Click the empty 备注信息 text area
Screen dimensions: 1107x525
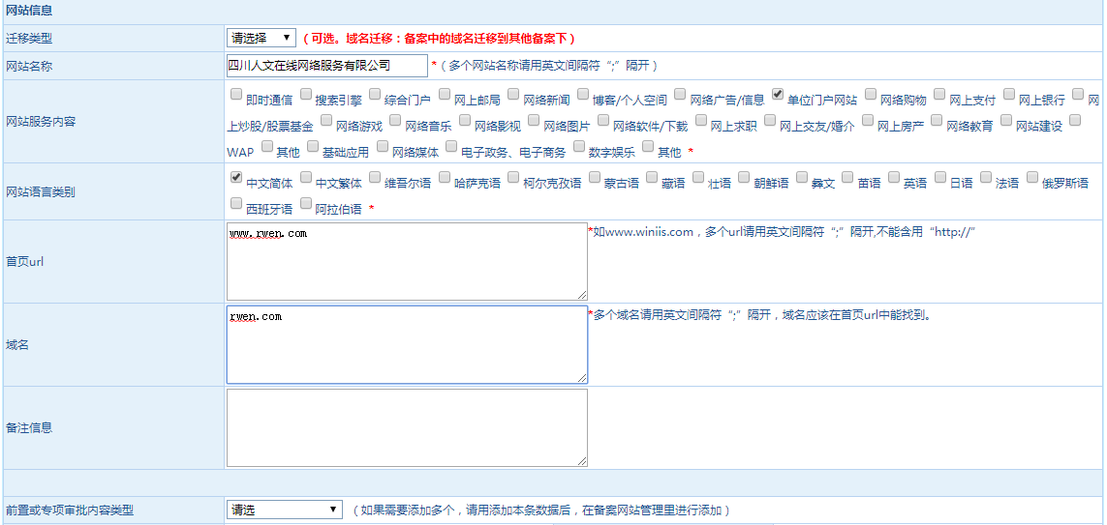[x=407, y=427]
